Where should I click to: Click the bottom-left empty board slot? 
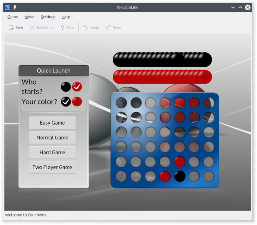(121, 176)
